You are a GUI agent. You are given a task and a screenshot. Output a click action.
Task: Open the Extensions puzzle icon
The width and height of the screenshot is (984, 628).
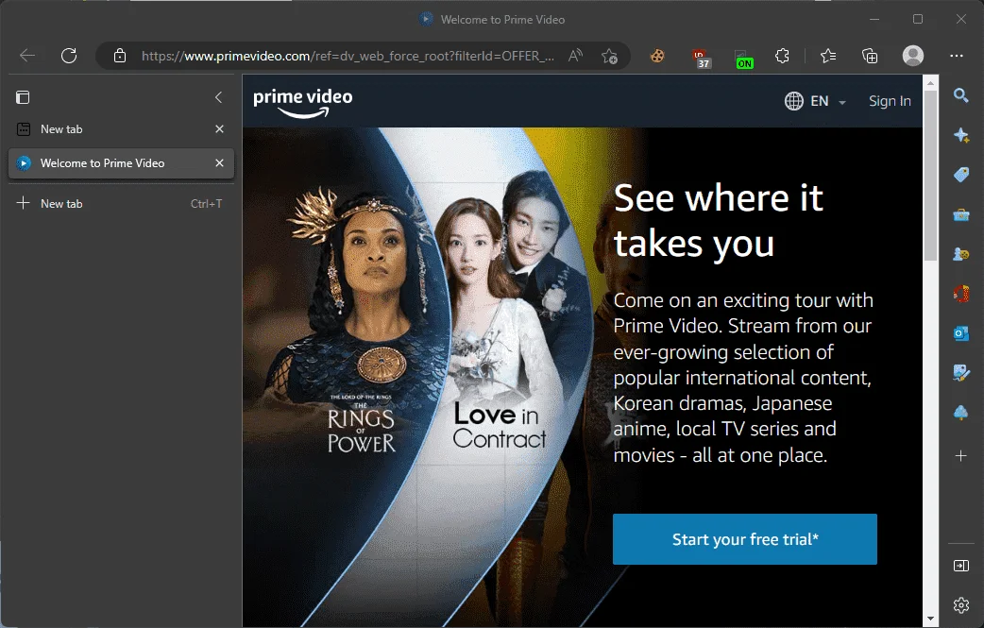[x=783, y=56]
